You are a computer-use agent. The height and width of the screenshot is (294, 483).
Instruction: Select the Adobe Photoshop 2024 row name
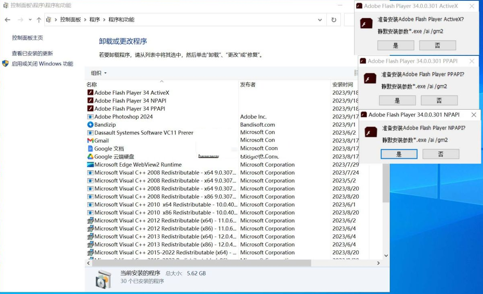click(124, 116)
